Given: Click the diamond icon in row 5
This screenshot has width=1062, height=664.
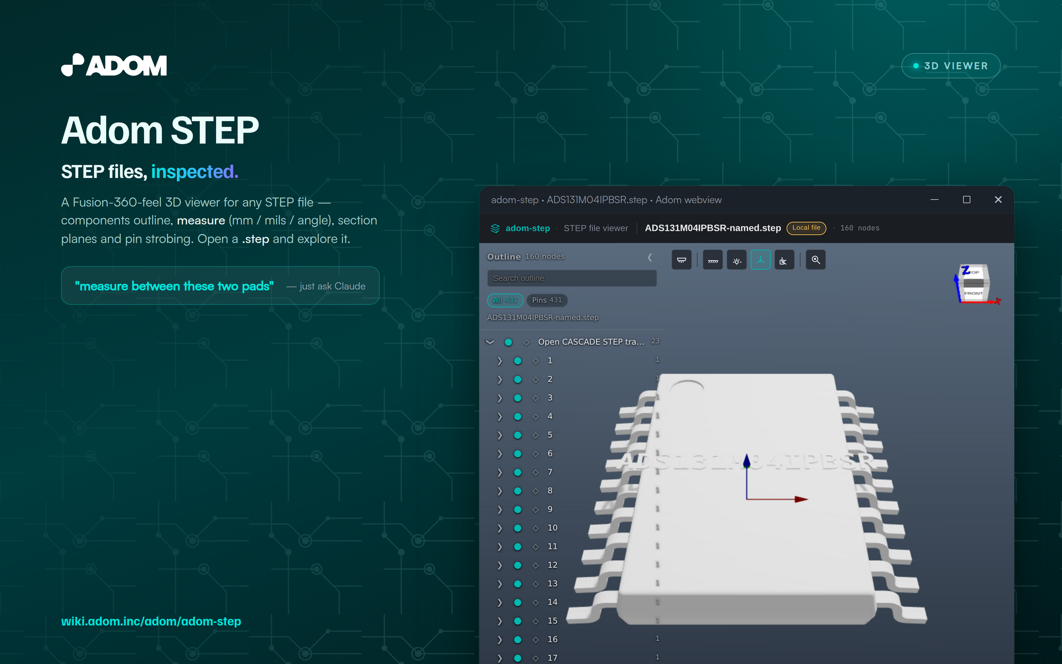Looking at the screenshot, I should pyautogui.click(x=536, y=435).
